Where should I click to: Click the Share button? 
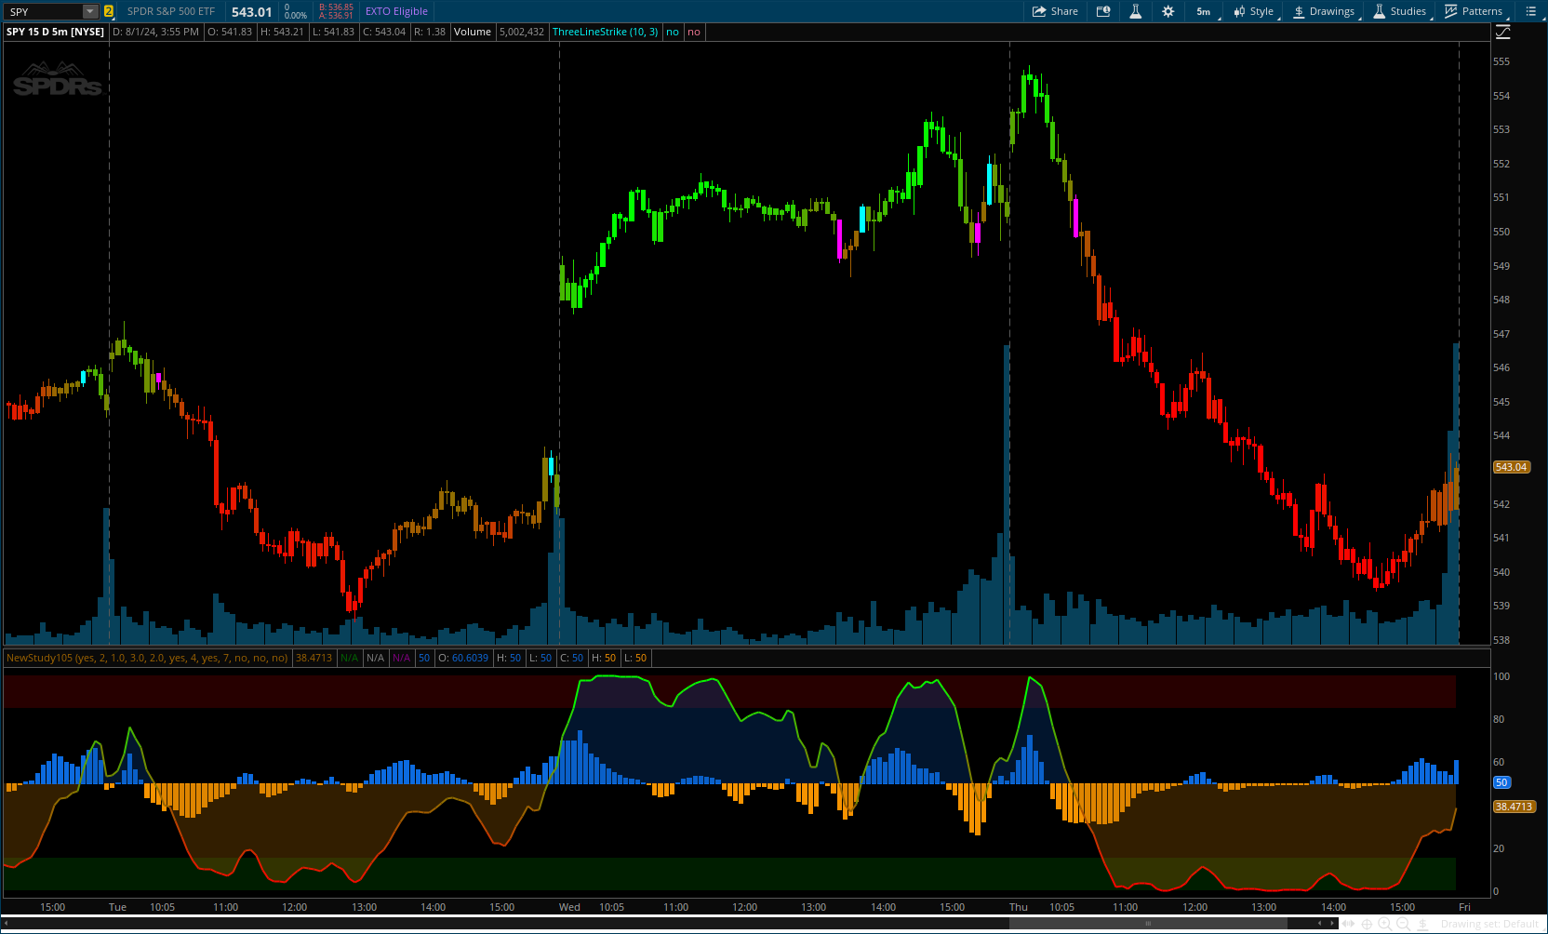pyautogui.click(x=1055, y=11)
